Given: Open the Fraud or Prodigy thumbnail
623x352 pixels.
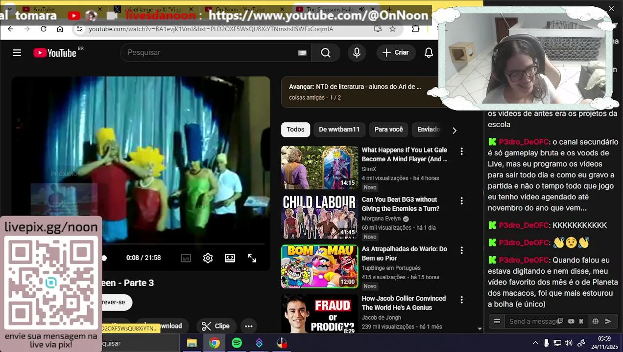Looking at the screenshot, I should (320, 314).
